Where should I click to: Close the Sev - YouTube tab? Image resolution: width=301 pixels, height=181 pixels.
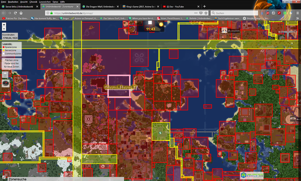(x=198, y=7)
